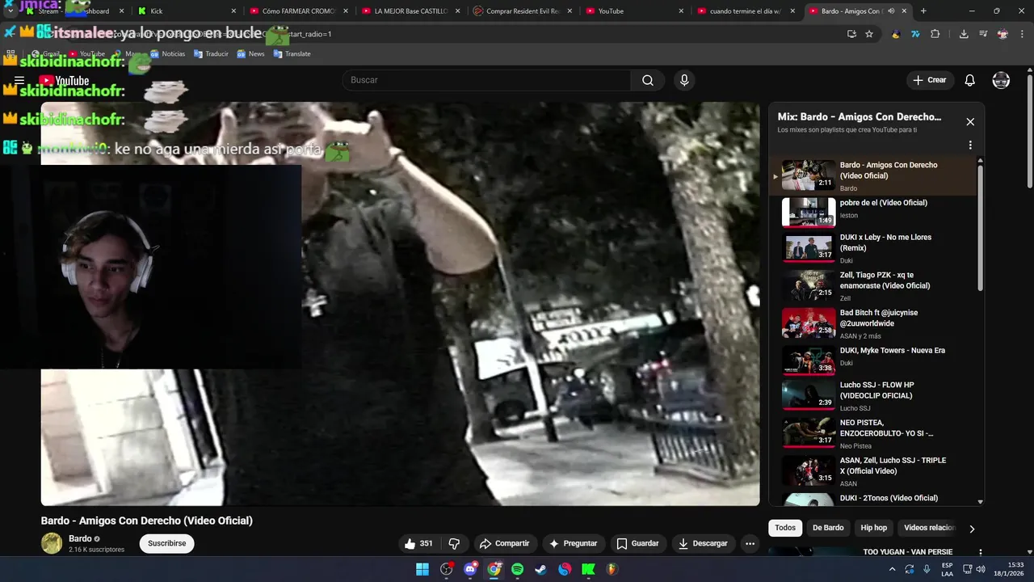The width and height of the screenshot is (1034, 582).
Task: Click Descargar download button
Action: (703, 543)
